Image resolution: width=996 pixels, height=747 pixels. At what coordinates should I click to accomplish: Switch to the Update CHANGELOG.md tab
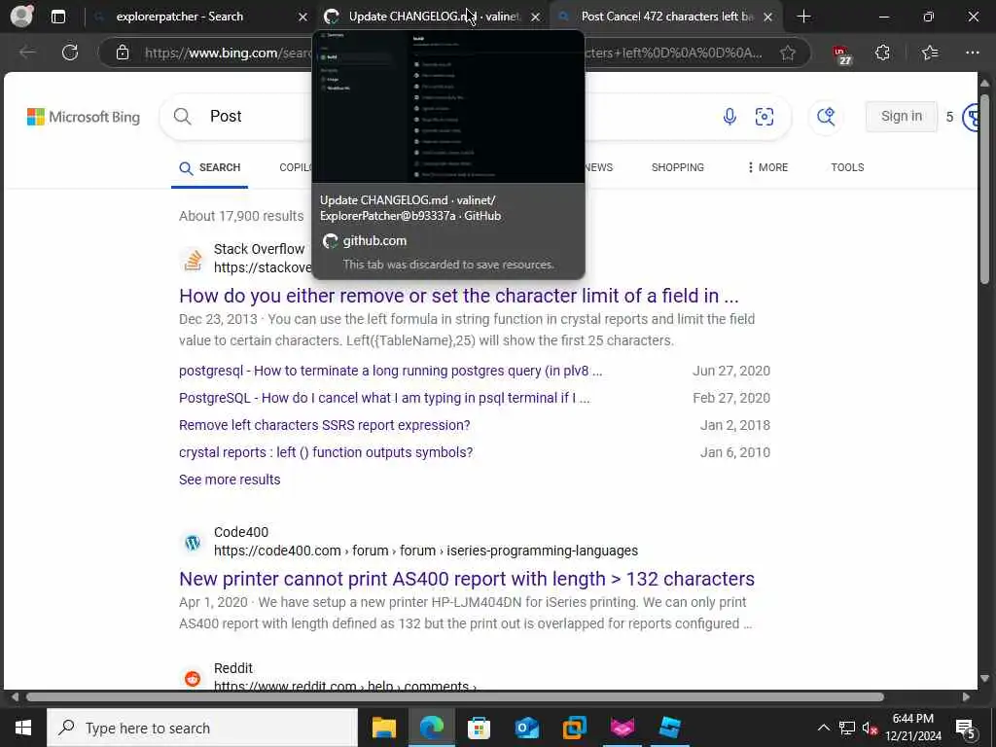(432, 17)
